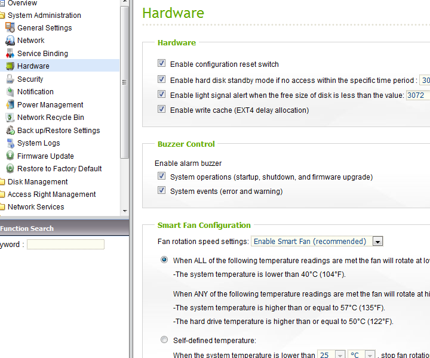Select the Service Binding icon
This screenshot has width=430, height=358.
tap(10, 54)
